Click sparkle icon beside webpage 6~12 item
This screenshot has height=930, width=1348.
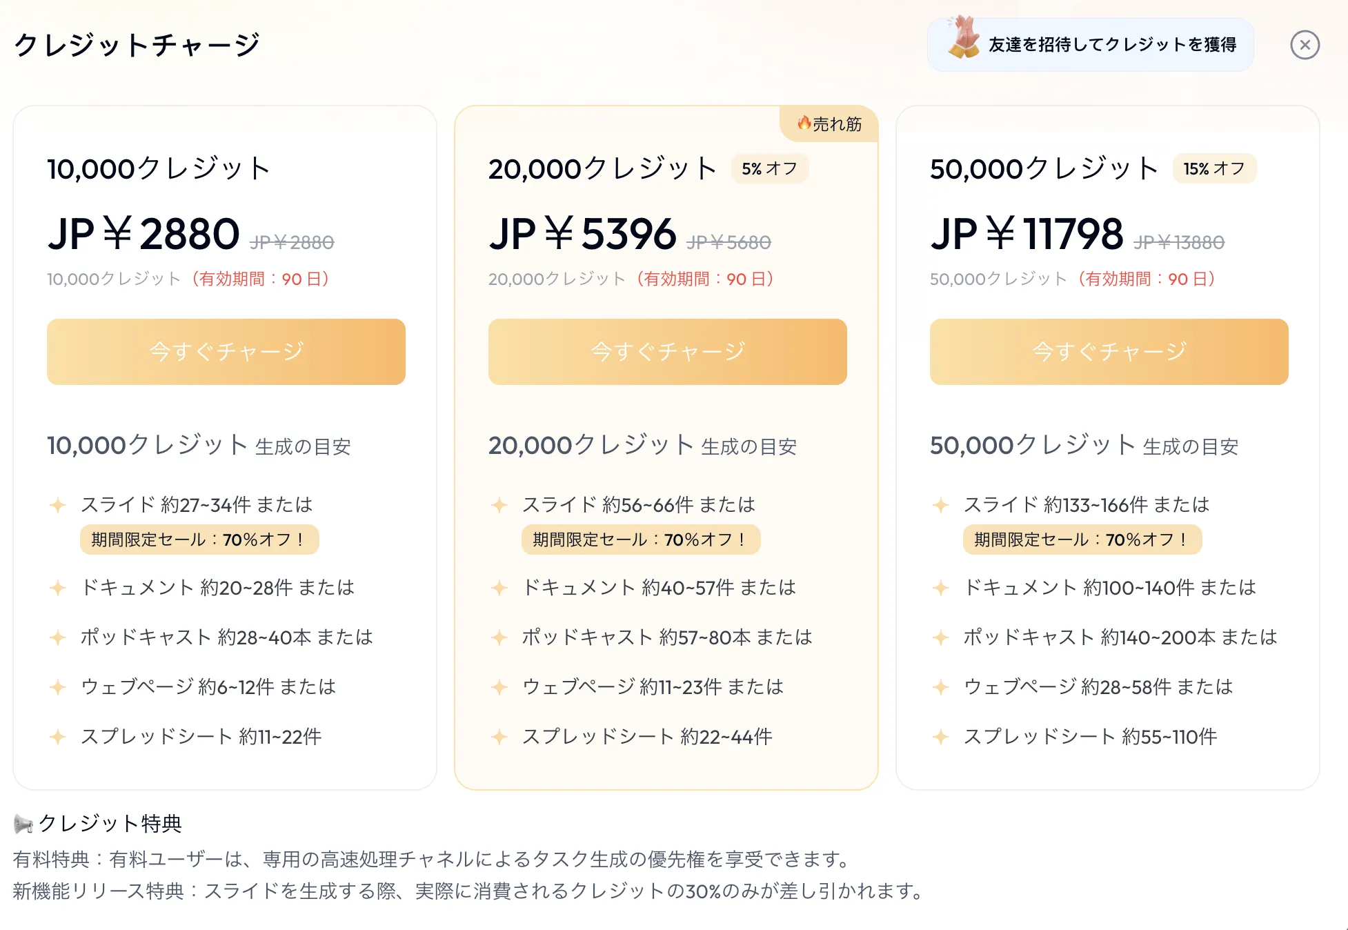58,687
